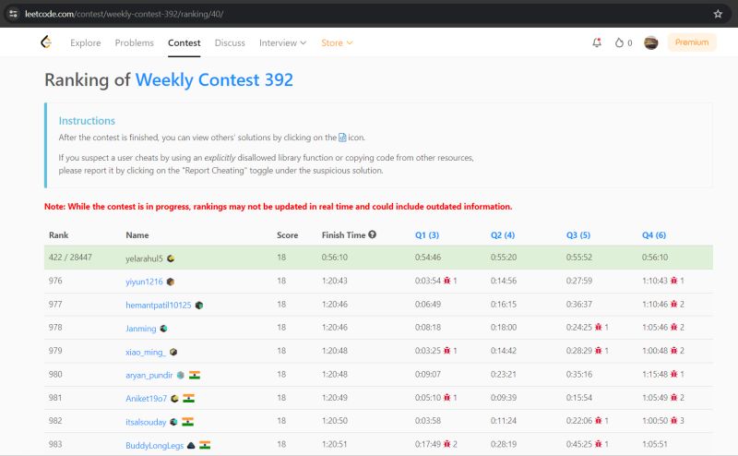Go to the Explore tab

(x=85, y=42)
